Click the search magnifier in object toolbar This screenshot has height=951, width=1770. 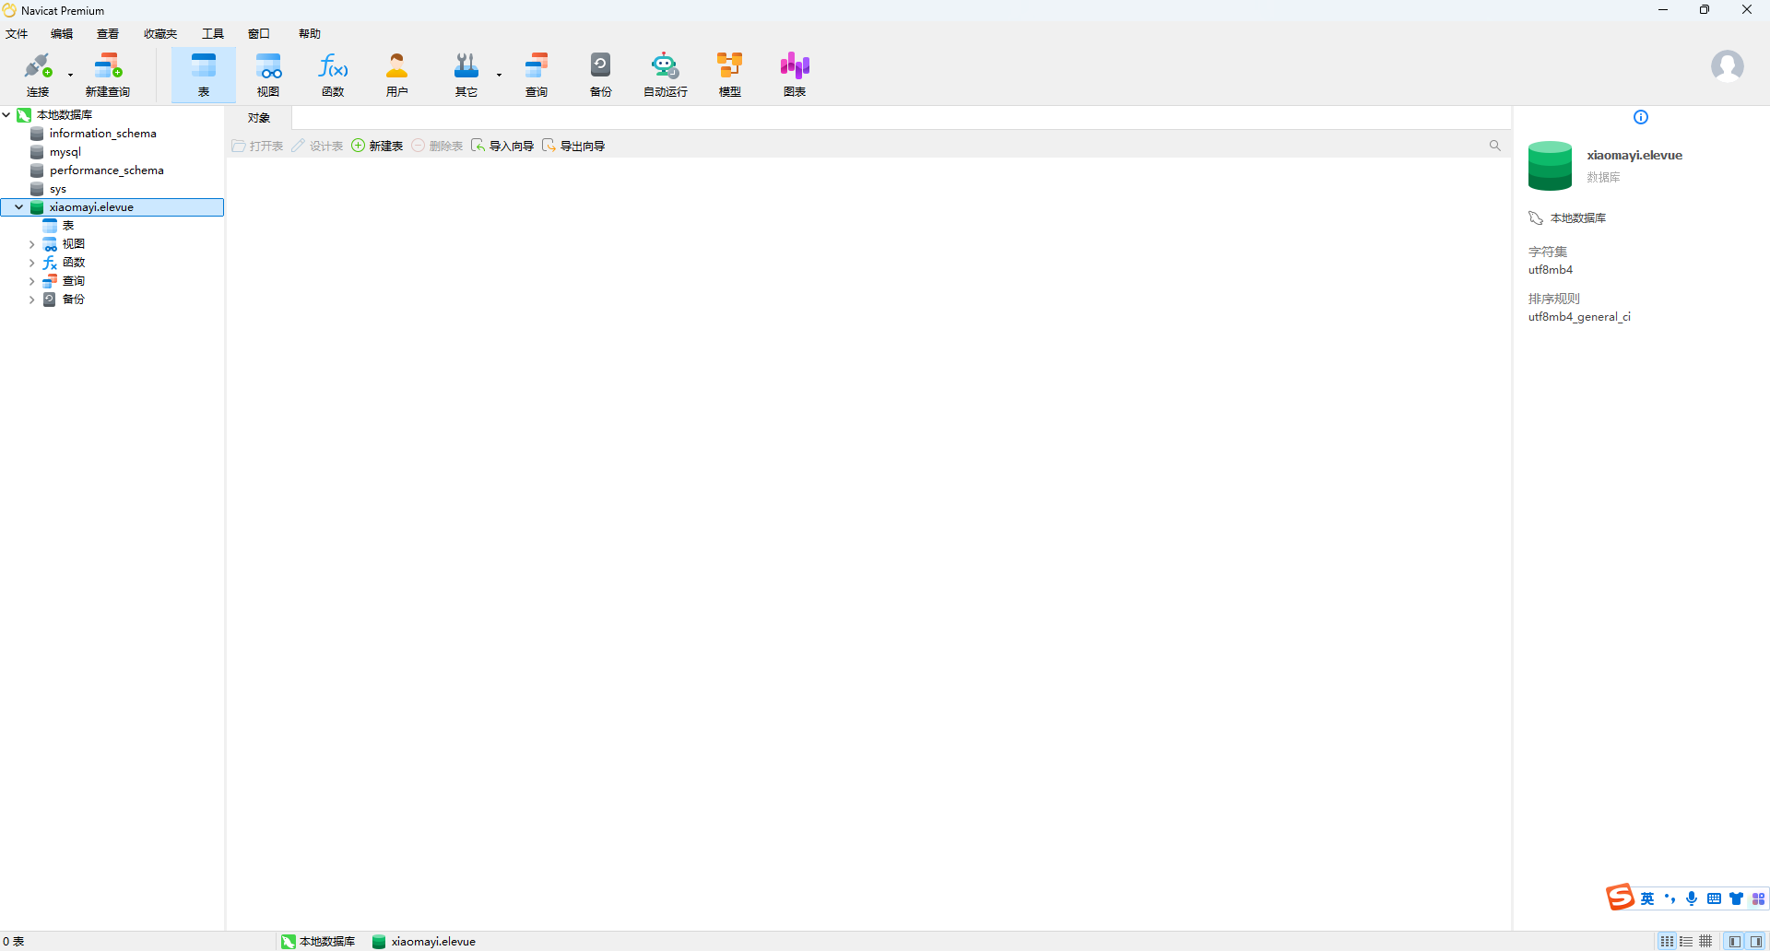click(x=1495, y=146)
